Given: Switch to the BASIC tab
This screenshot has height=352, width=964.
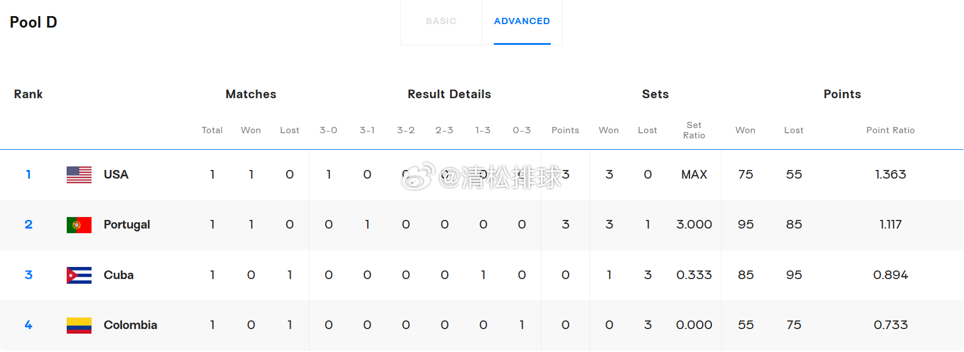Looking at the screenshot, I should [x=441, y=21].
